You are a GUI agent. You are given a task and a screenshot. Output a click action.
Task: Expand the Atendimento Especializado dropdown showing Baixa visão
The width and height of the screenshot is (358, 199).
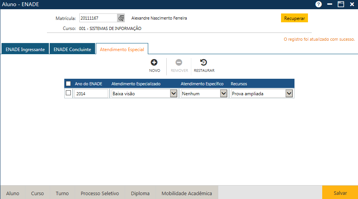pos(173,93)
